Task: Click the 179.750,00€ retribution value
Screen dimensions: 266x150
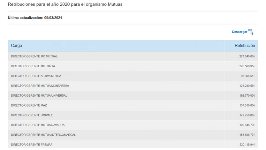Action: (247, 115)
